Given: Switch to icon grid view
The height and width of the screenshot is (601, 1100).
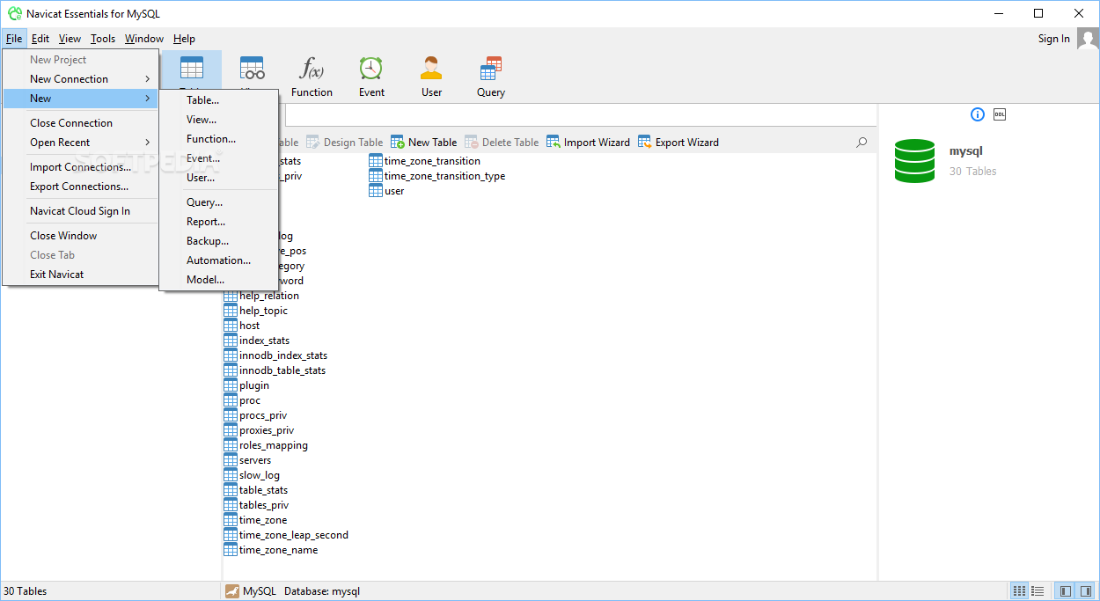Looking at the screenshot, I should (x=1019, y=591).
